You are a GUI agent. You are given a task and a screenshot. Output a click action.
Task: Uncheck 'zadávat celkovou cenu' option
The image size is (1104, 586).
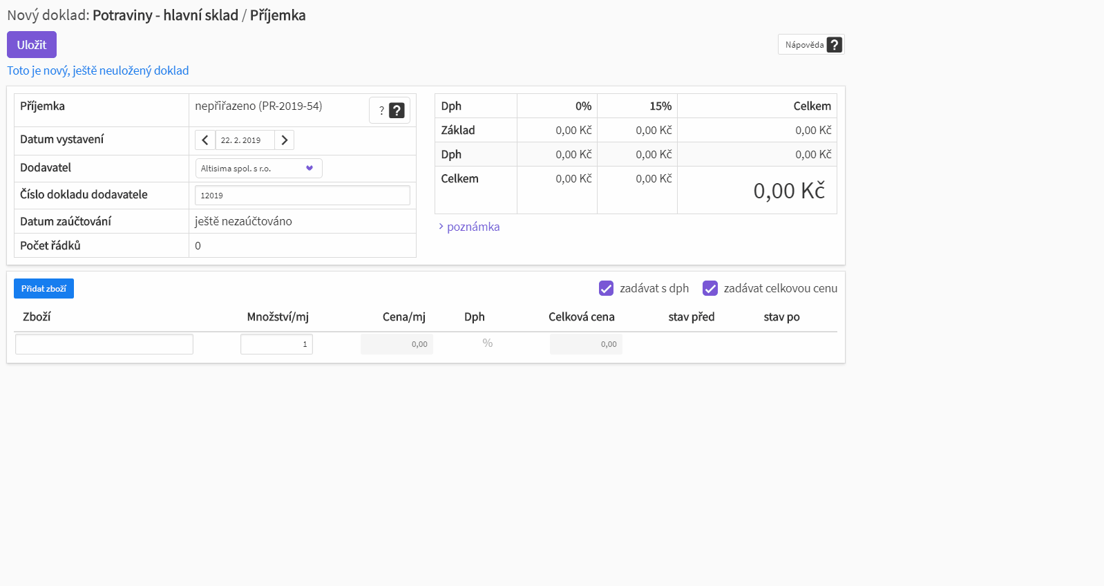pyautogui.click(x=710, y=288)
